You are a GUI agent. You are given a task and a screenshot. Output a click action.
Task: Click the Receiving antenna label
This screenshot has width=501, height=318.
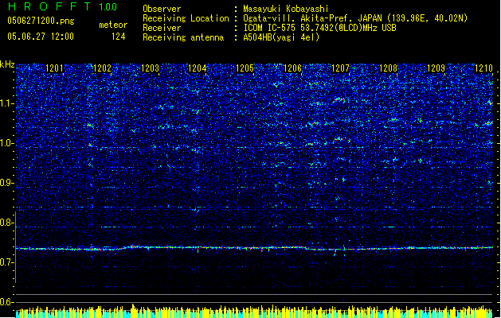tap(183, 37)
